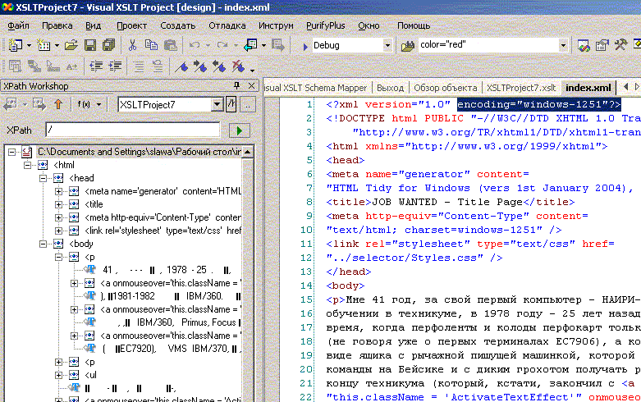Go to the Previous Bookmark flag icon

point(219,66)
